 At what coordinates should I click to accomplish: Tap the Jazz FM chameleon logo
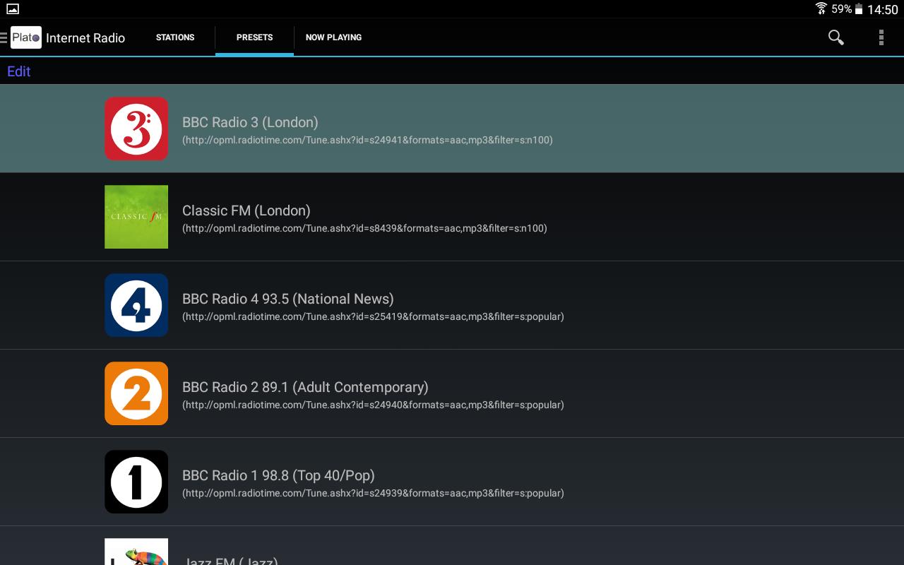[136, 552]
